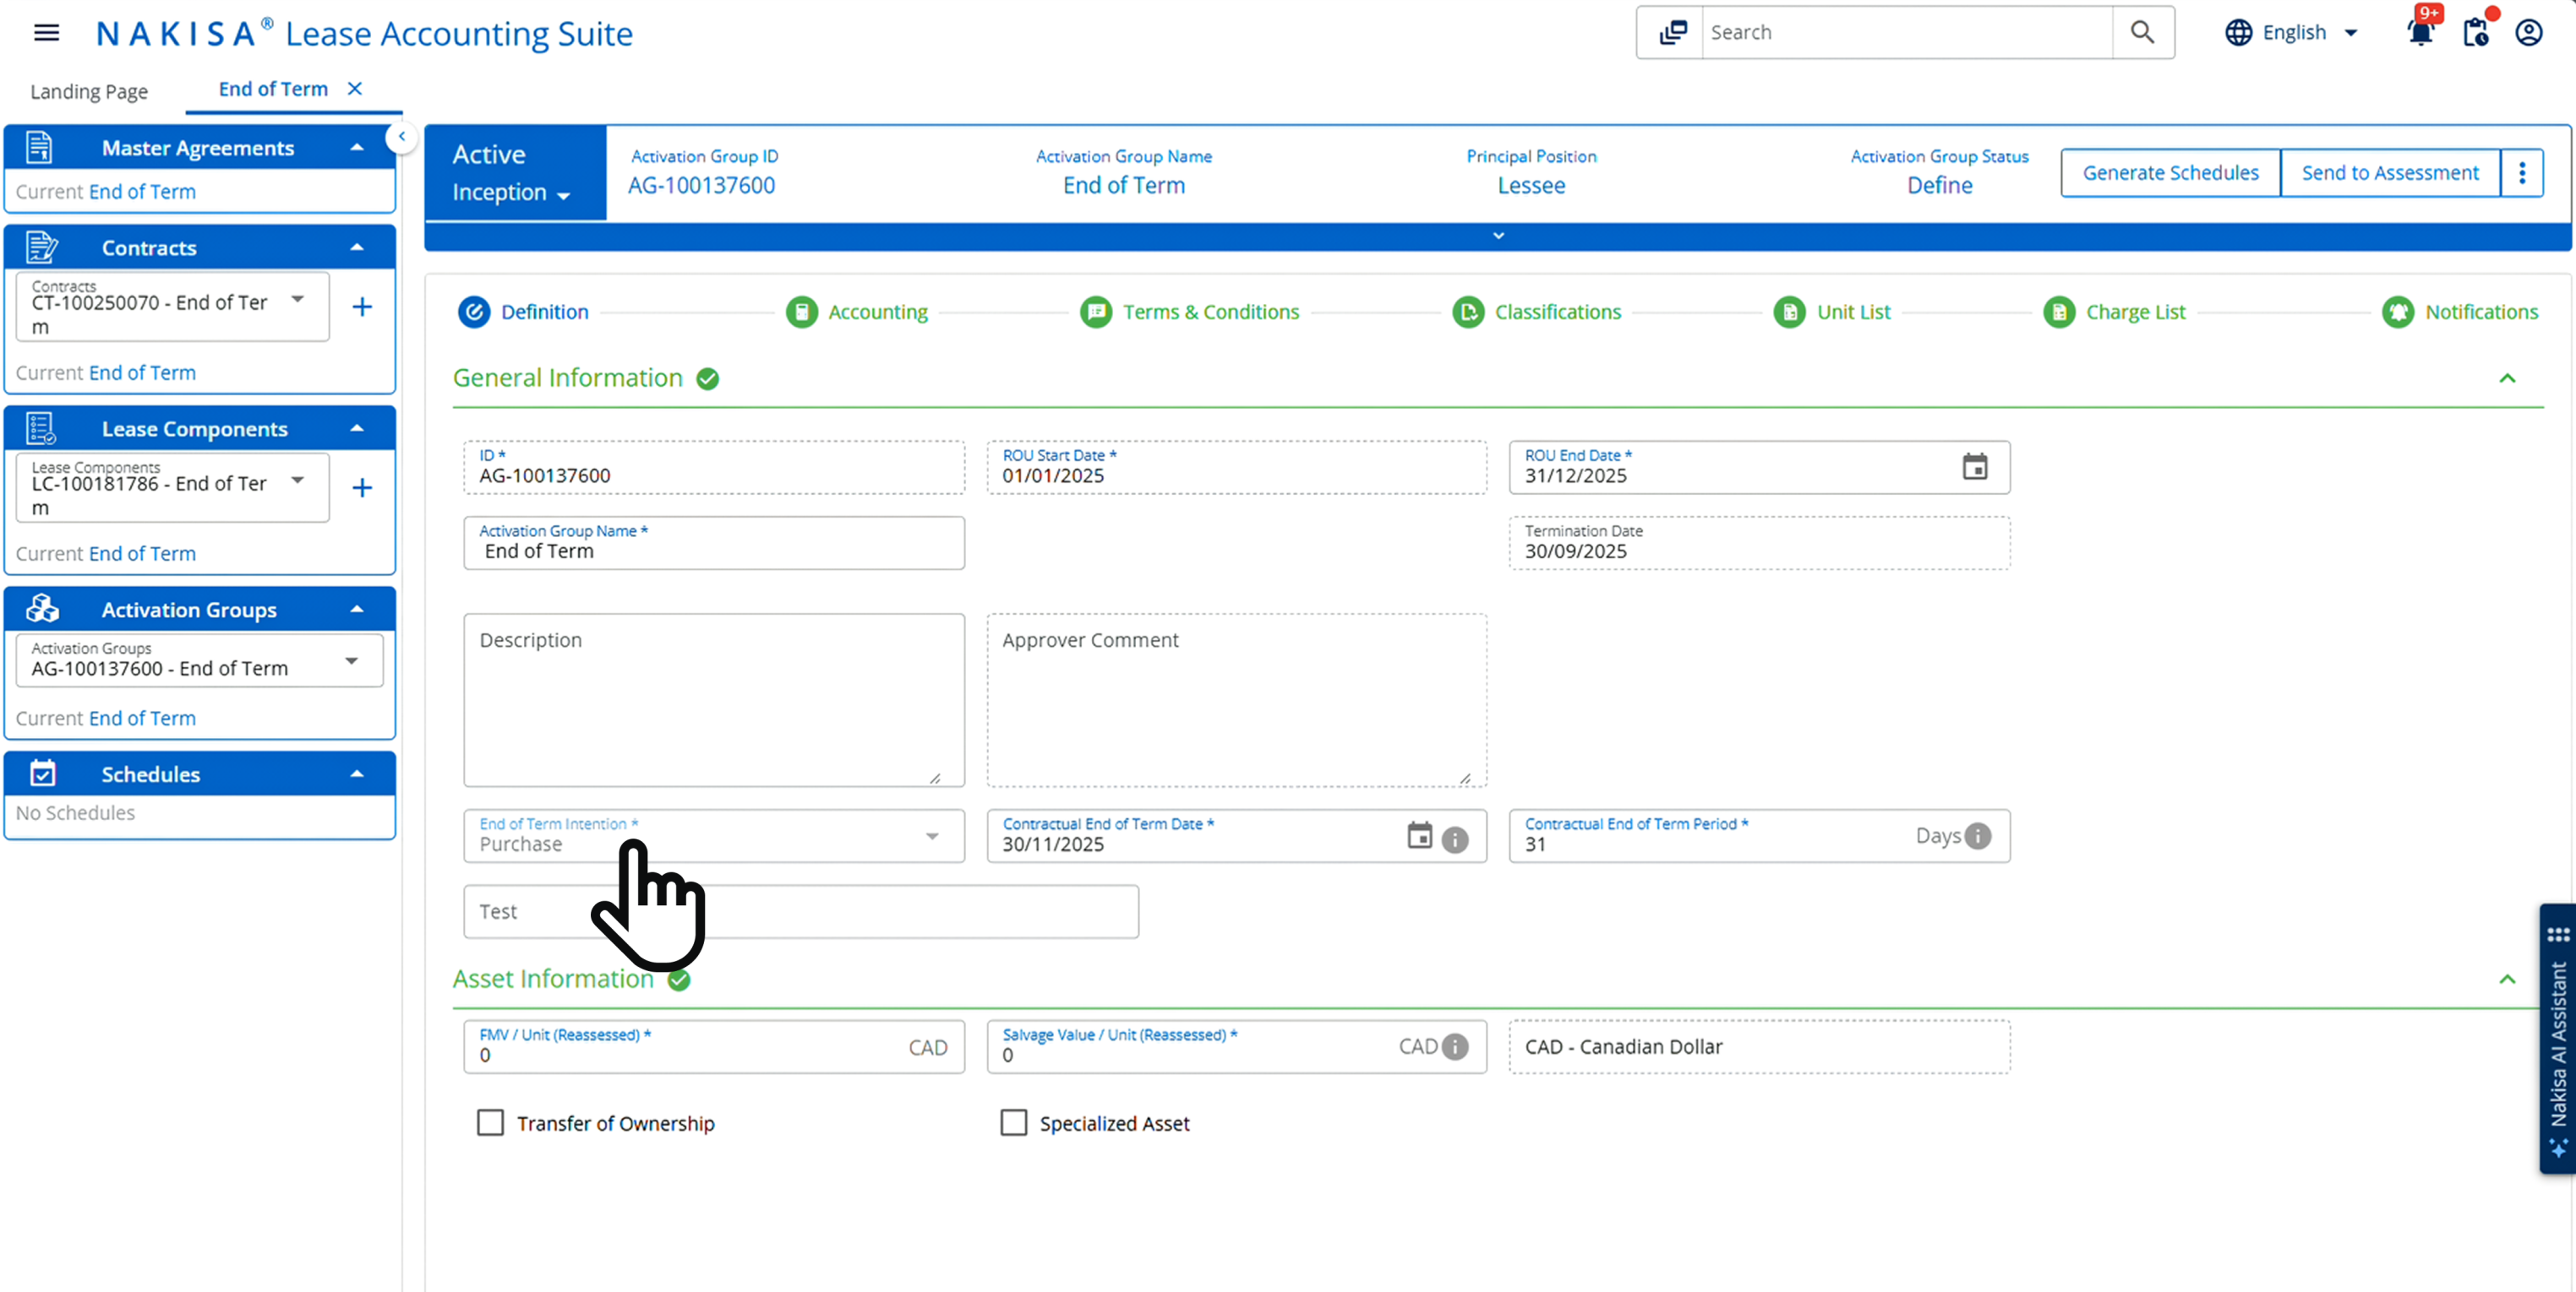Open ROU End Date calendar picker

coord(1974,467)
